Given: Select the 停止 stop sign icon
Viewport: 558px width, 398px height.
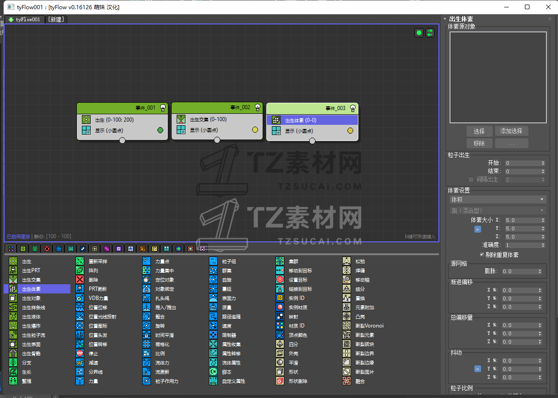Looking at the screenshot, I should [80, 353].
